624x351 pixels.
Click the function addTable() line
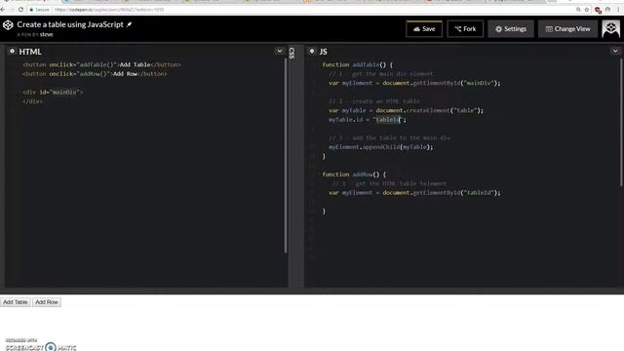[358, 64]
